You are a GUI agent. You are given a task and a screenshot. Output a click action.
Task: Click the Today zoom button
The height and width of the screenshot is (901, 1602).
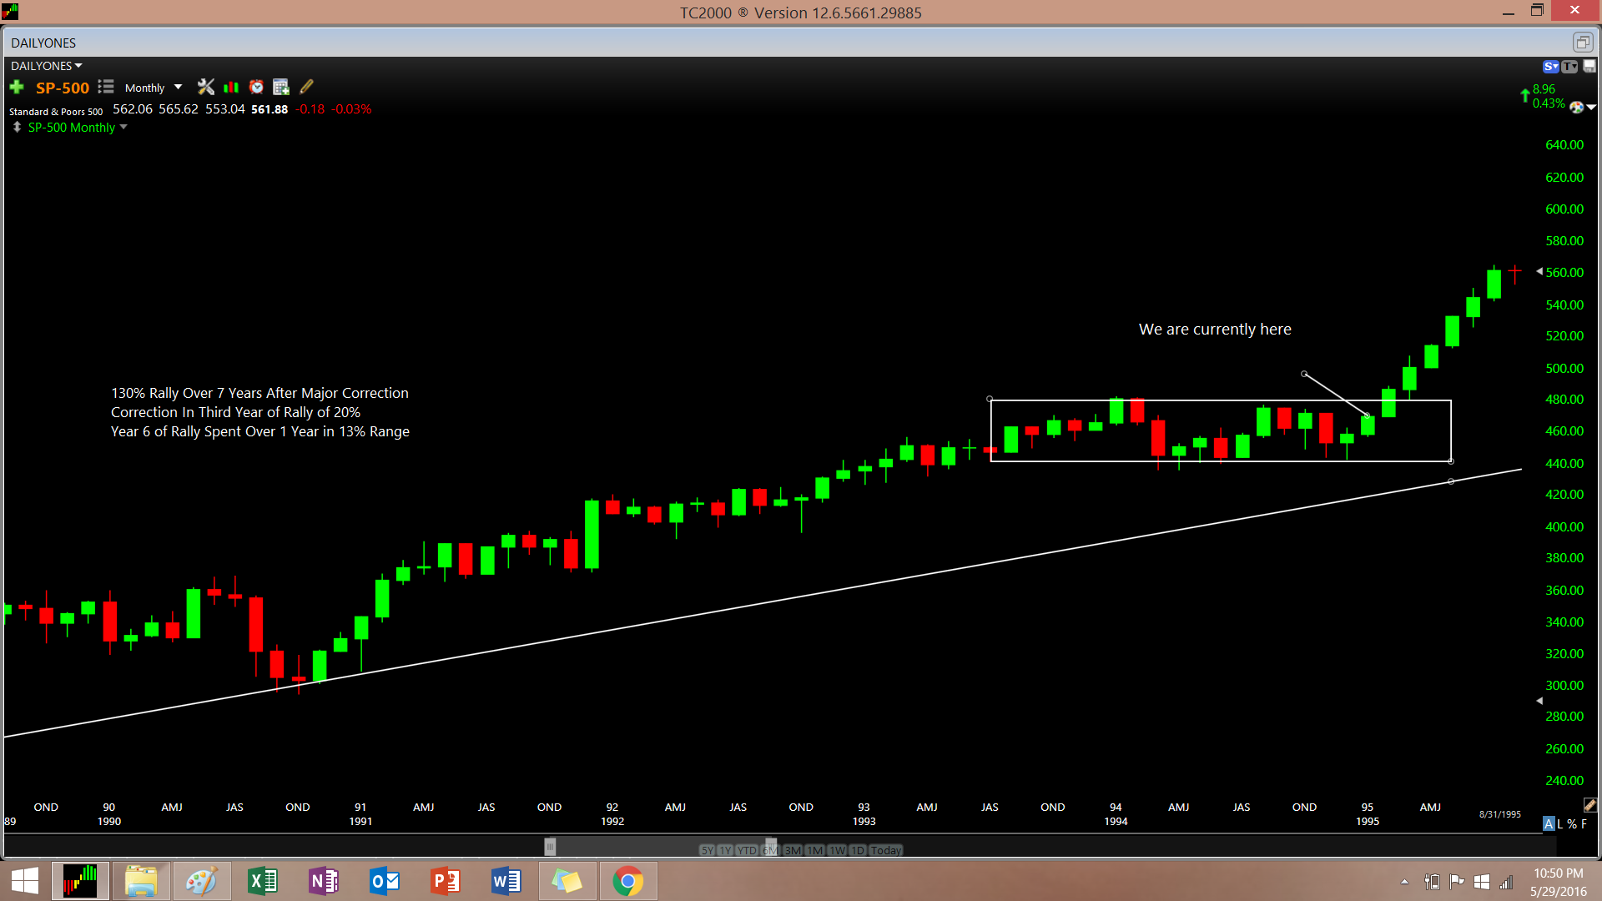(885, 850)
